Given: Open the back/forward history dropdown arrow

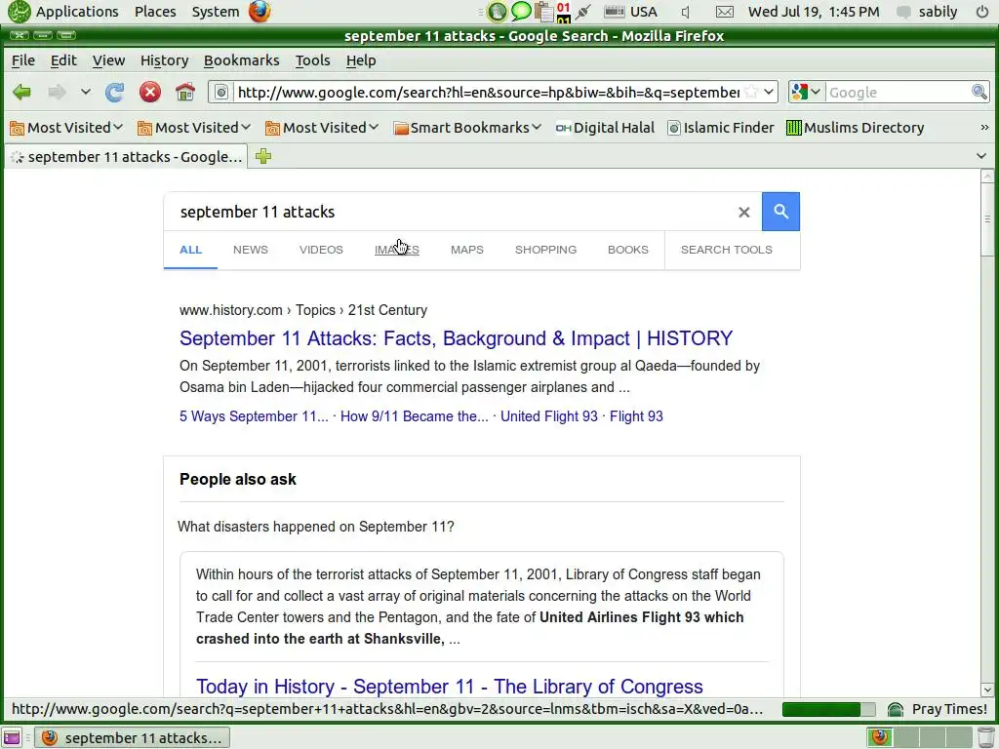Looking at the screenshot, I should point(86,93).
